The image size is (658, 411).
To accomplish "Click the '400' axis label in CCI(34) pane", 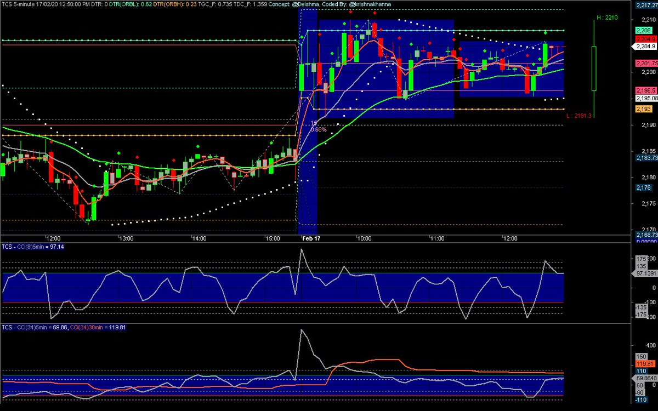I will (651, 346).
